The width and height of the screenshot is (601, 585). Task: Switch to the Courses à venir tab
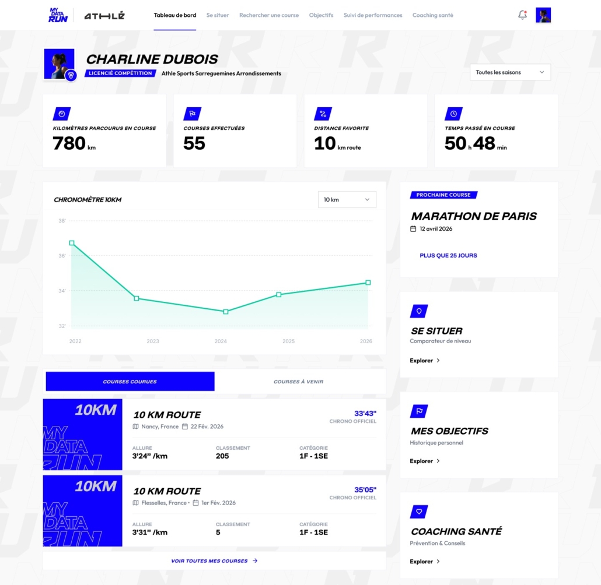298,381
